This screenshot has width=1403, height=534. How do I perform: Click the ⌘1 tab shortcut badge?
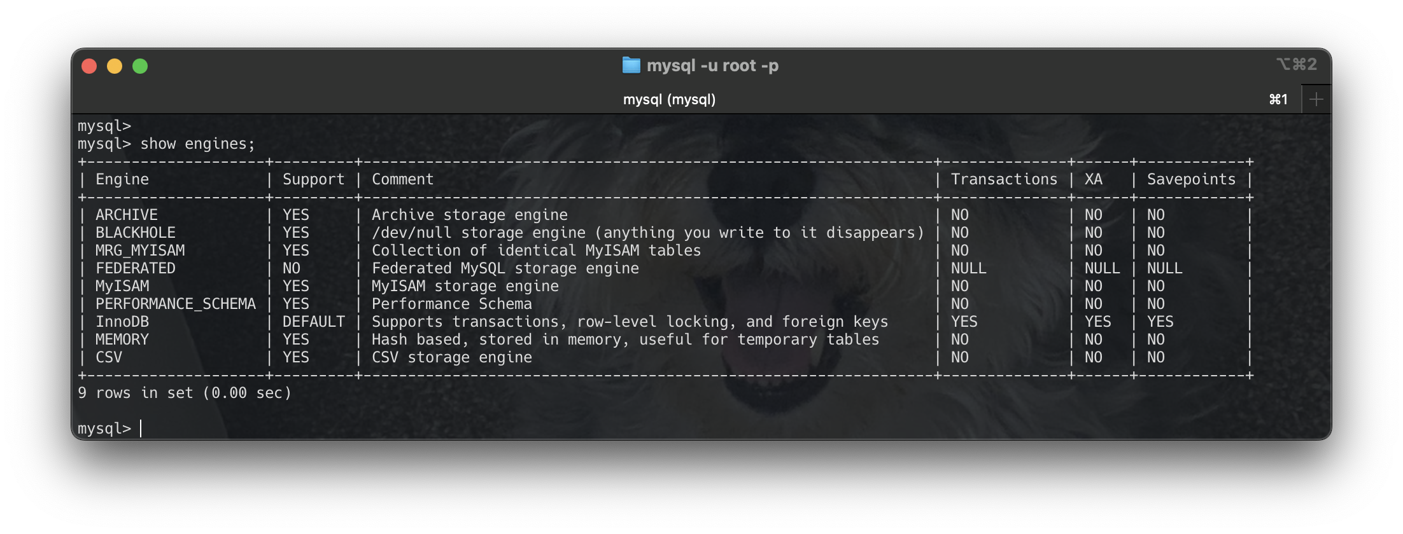1278,99
